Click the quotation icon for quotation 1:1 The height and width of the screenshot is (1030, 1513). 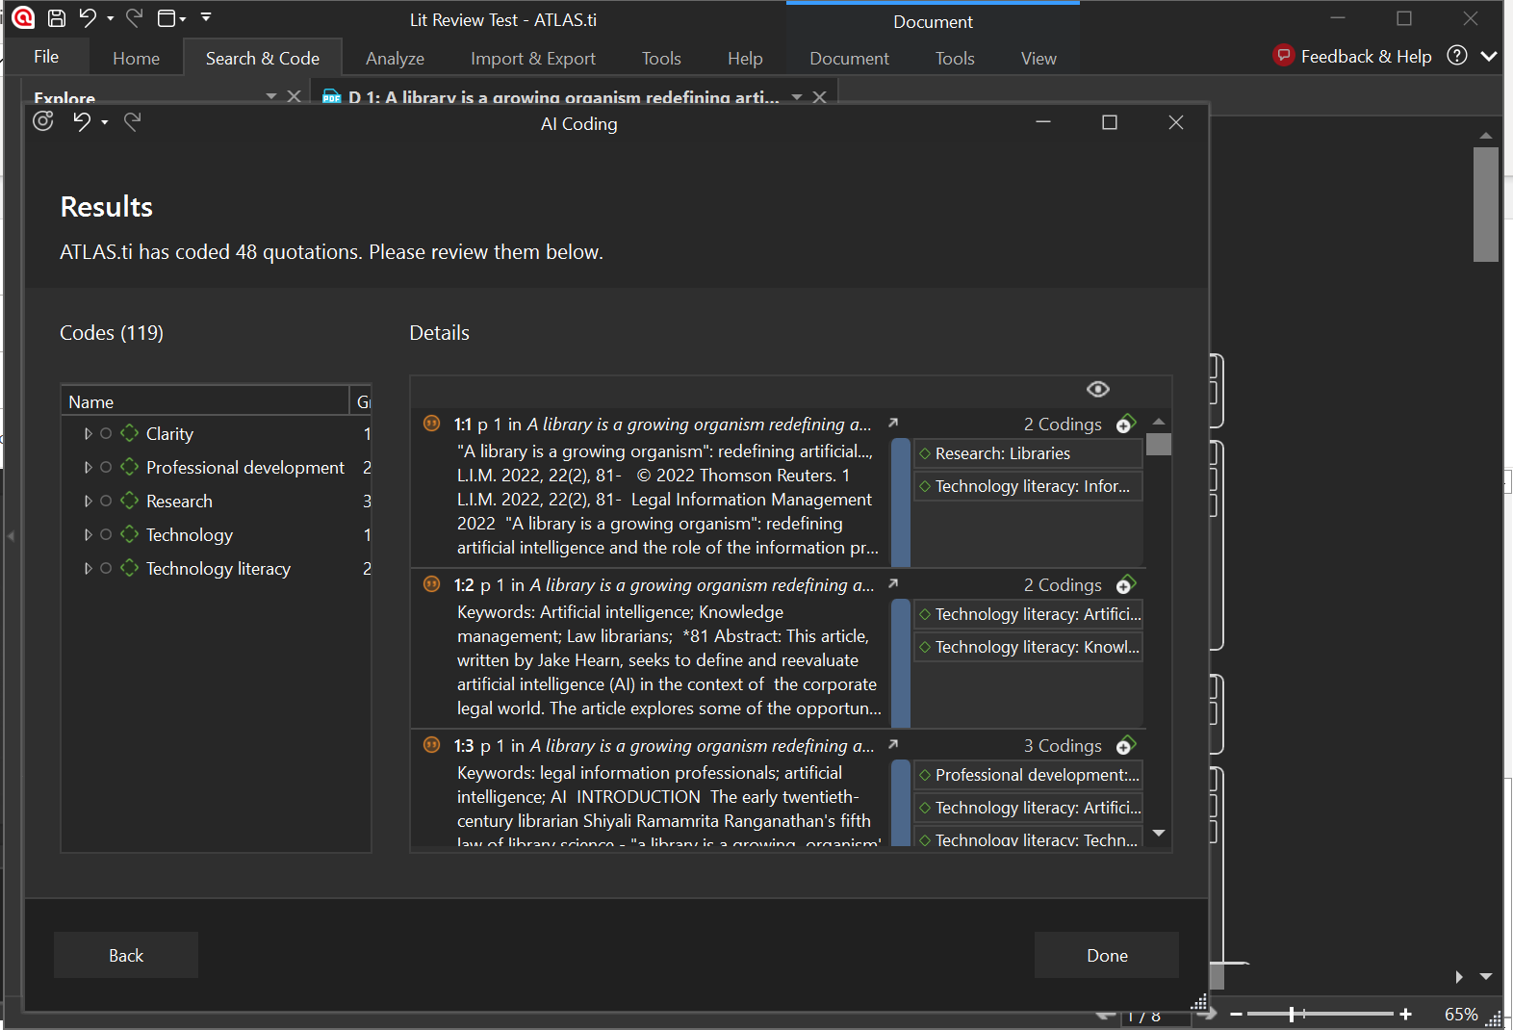[432, 424]
